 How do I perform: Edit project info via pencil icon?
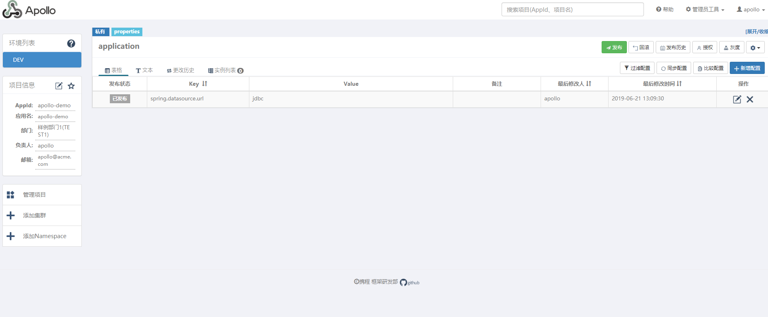pyautogui.click(x=59, y=86)
